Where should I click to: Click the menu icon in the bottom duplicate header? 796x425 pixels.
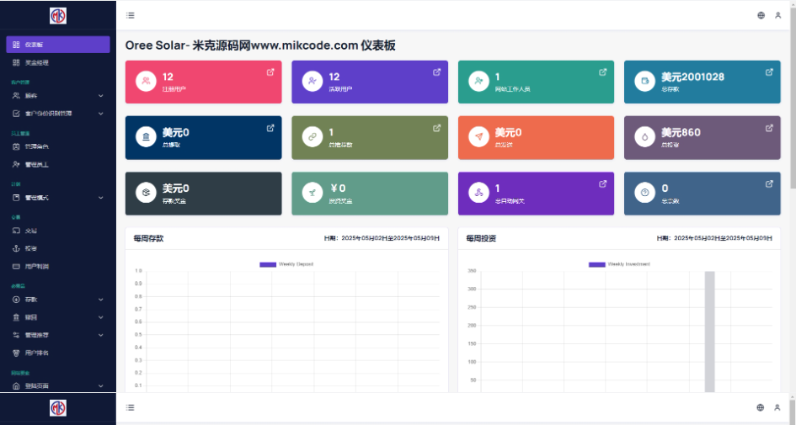131,407
